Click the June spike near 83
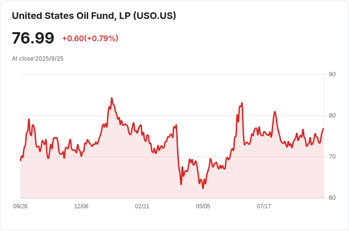349x231 pixels. 242,103
